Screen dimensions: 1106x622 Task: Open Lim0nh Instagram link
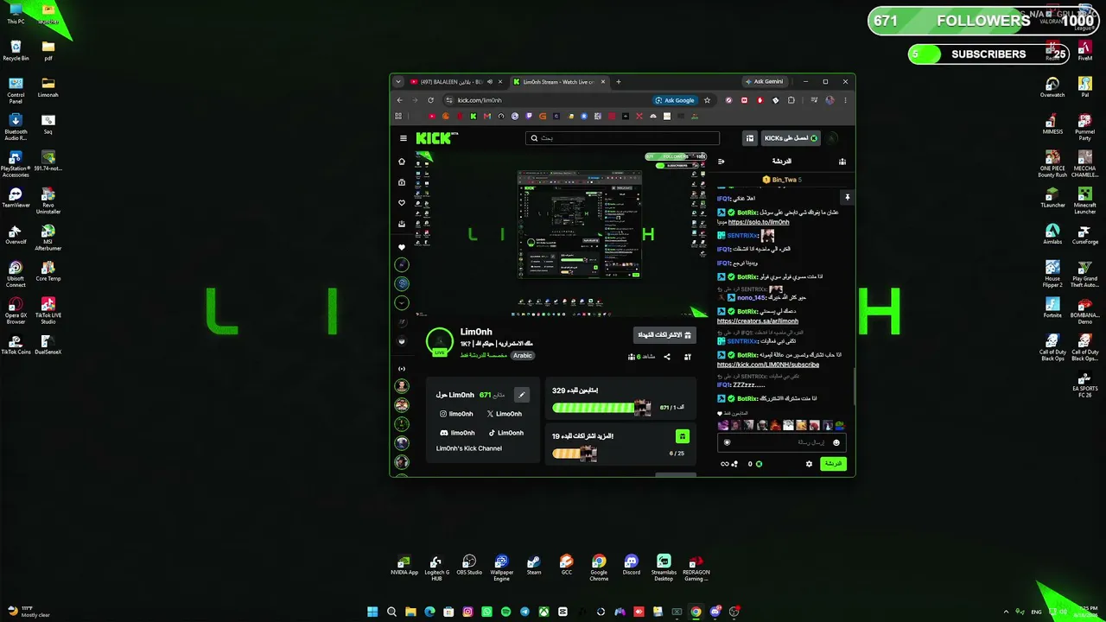[x=456, y=414]
